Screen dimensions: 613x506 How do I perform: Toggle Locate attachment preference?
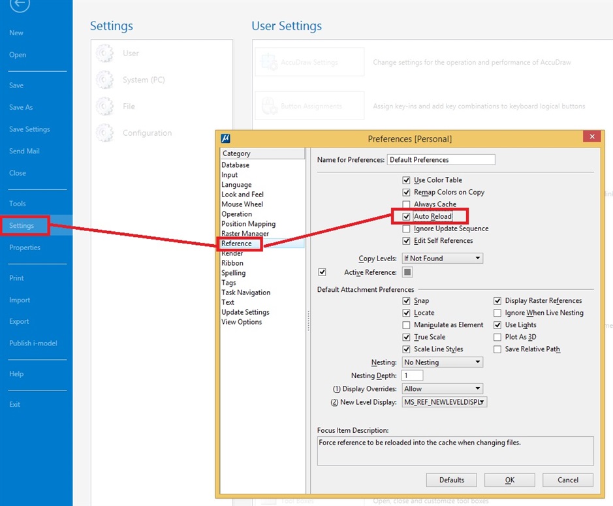(406, 313)
